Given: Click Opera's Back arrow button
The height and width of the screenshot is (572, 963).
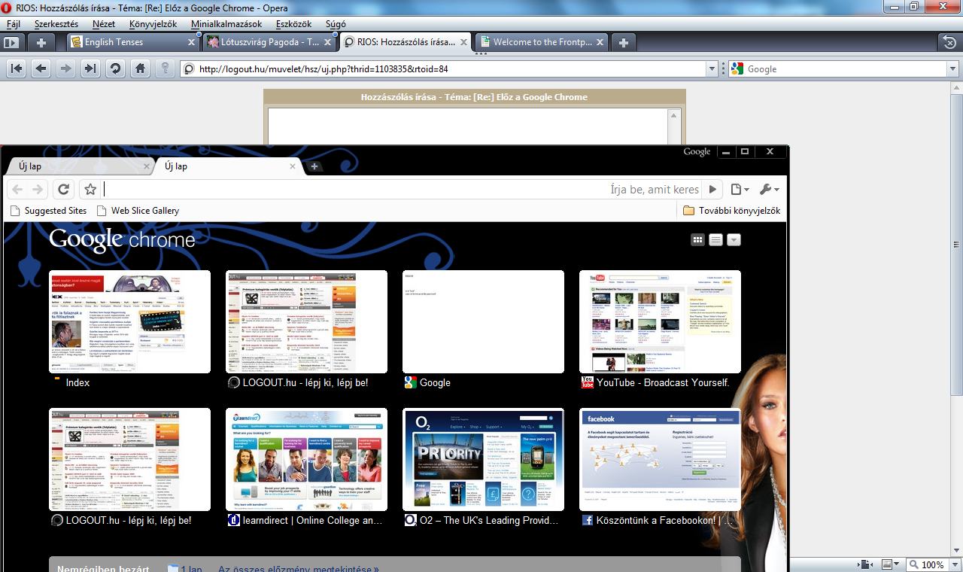Looking at the screenshot, I should 41,68.
